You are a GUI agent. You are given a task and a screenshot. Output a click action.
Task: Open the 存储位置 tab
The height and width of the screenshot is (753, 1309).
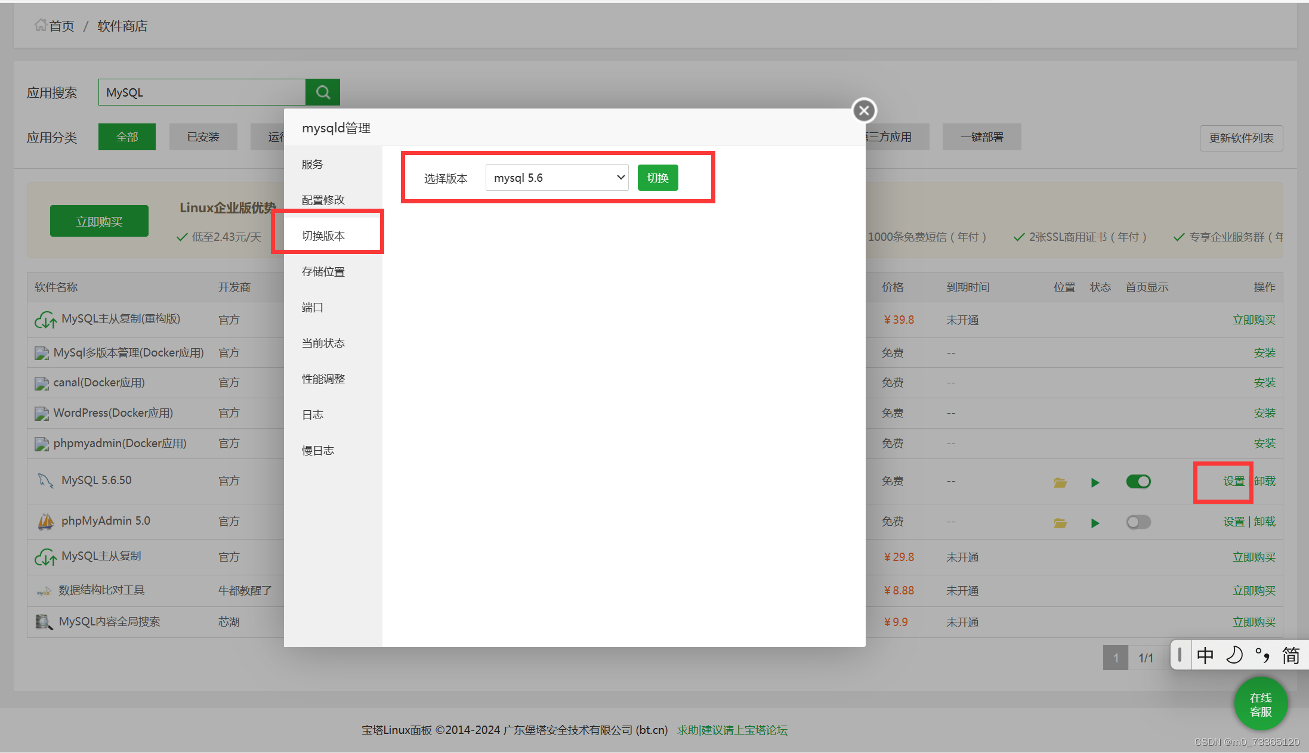click(333, 271)
